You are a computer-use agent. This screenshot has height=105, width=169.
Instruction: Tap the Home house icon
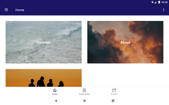tap(55, 90)
